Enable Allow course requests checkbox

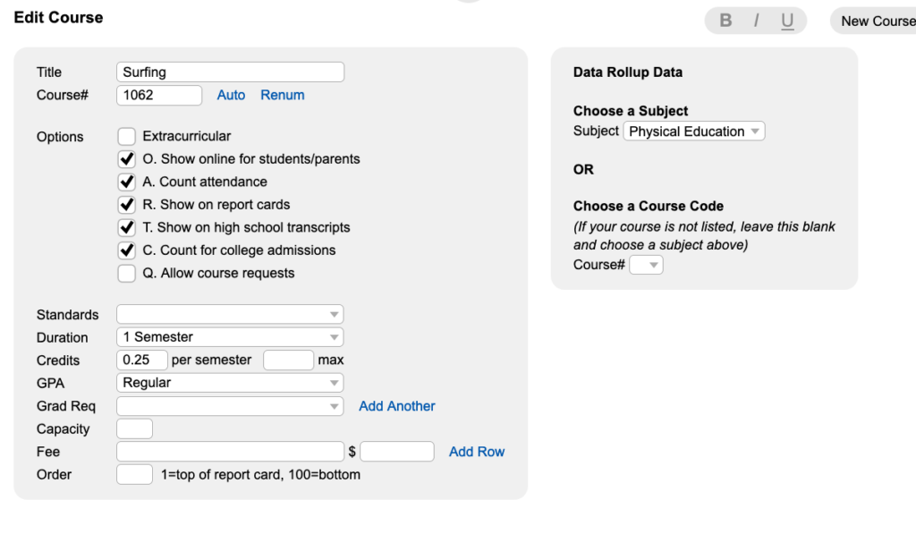point(126,274)
